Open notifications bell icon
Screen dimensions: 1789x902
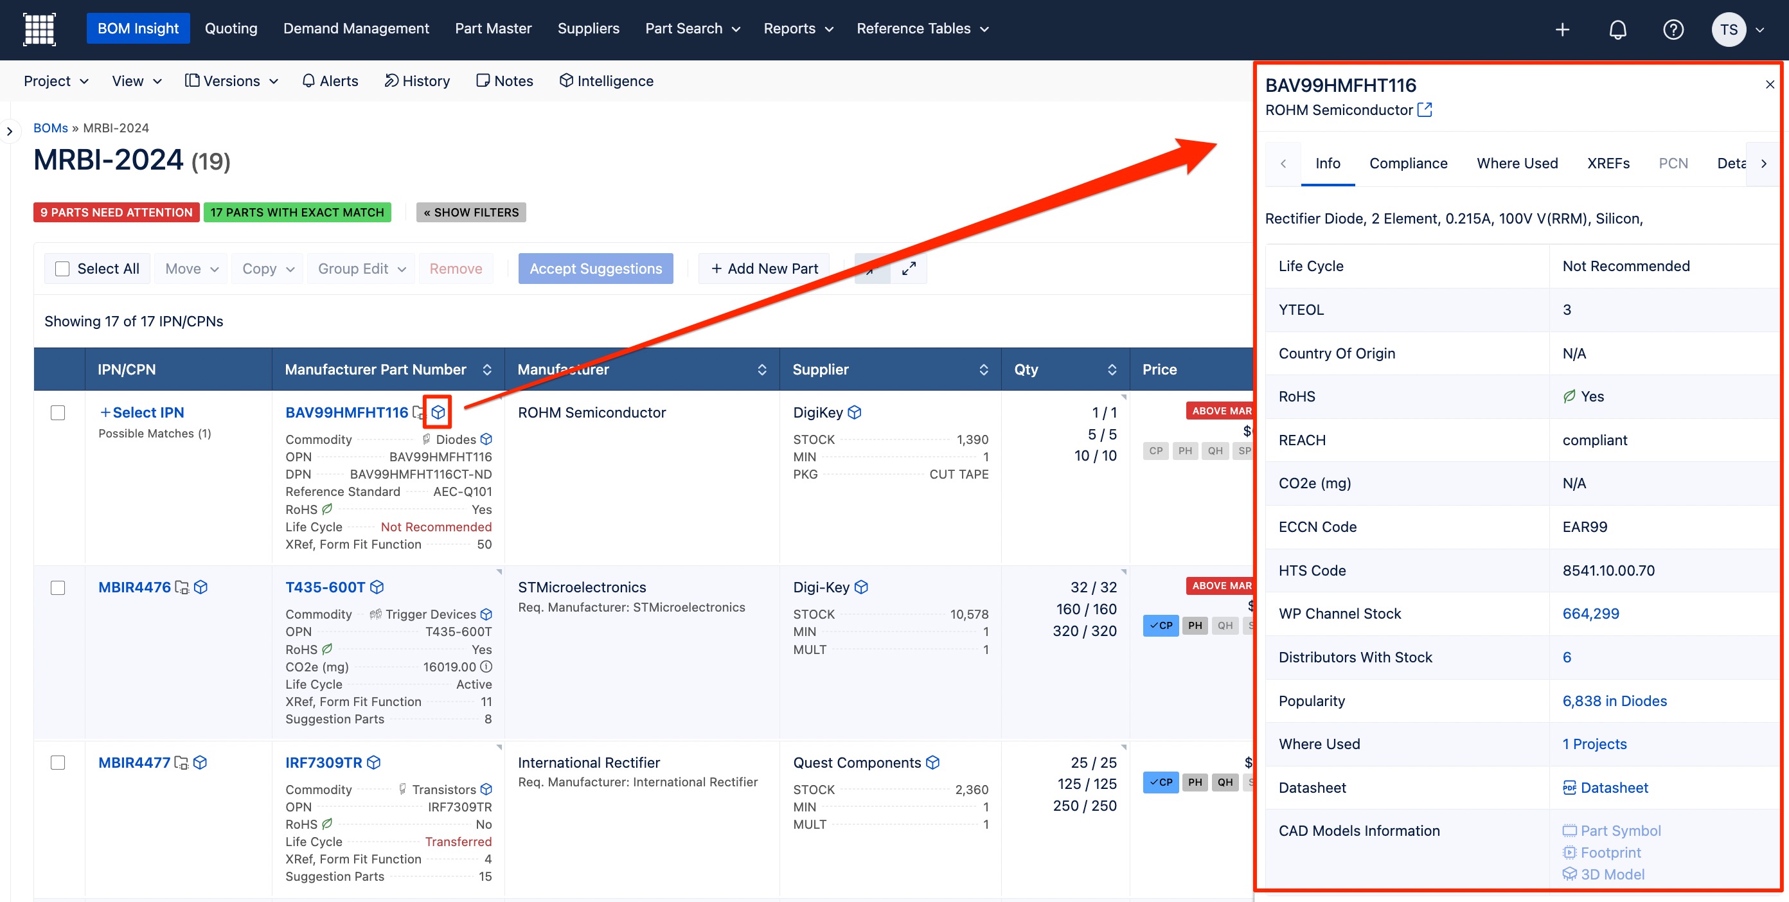point(1617,29)
